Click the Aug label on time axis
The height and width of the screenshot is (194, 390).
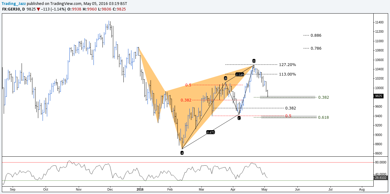click(362, 189)
